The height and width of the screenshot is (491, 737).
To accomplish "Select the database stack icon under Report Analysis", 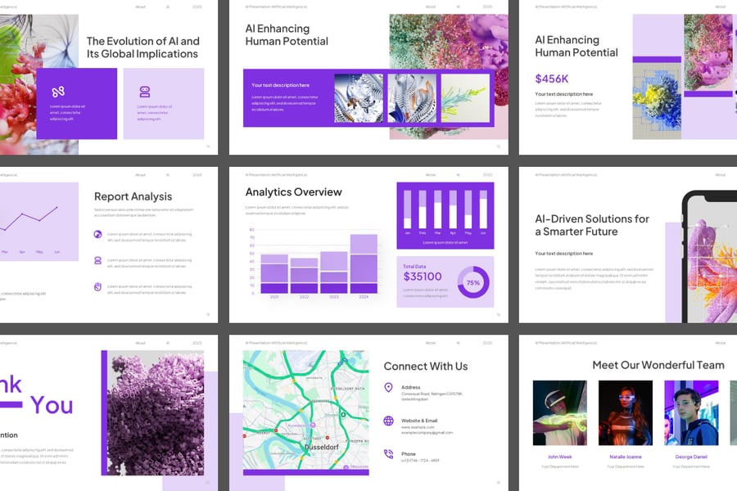I will (98, 260).
